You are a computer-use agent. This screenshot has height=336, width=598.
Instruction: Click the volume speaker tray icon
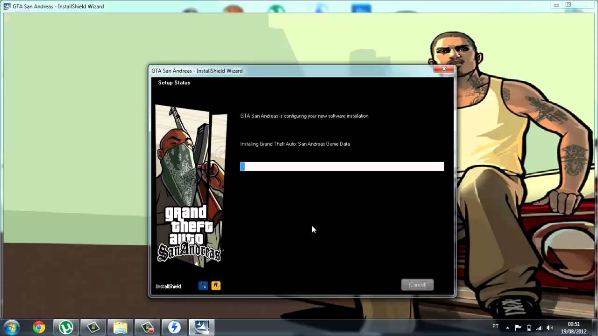coord(550,328)
